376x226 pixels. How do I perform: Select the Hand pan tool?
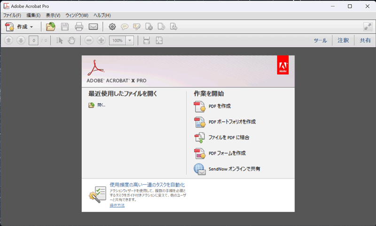71,40
